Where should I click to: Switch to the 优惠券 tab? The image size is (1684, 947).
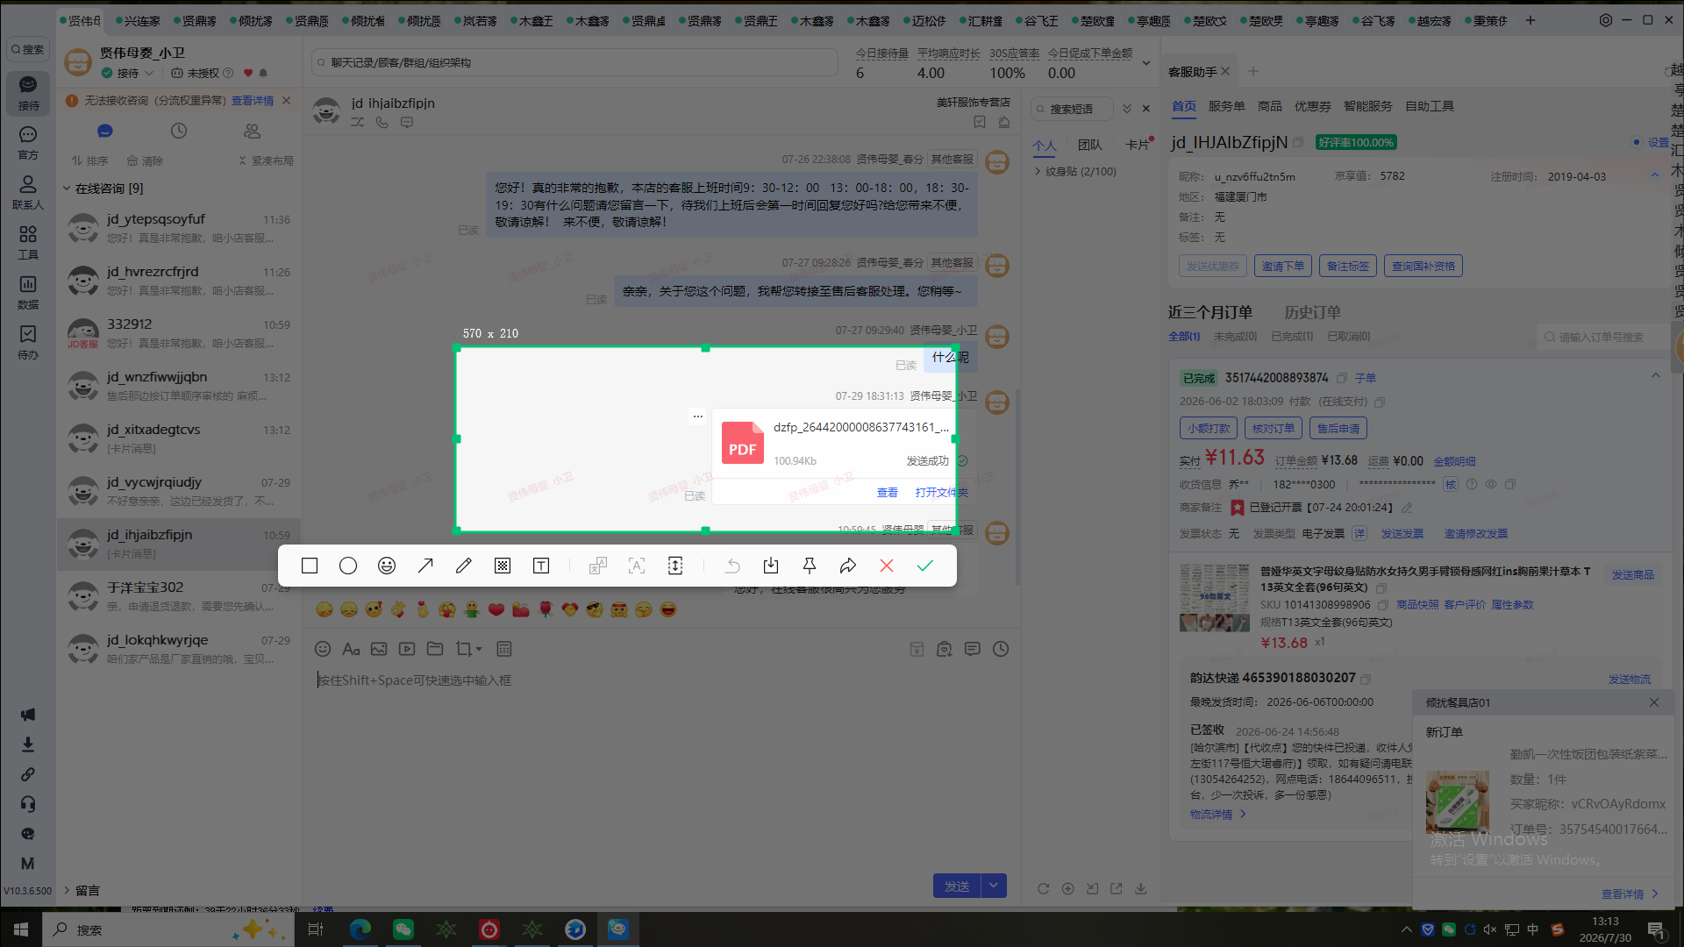pyautogui.click(x=1313, y=106)
